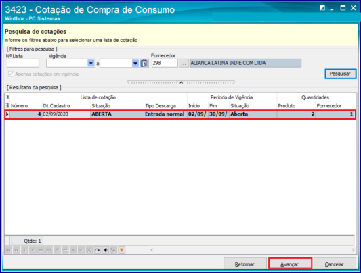Viewport: 361px width, 273px height.
Task: Click the 'Período de Vigência' band header
Action: [x=232, y=97]
